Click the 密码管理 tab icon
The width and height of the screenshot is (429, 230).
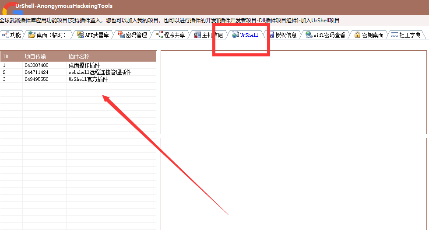coord(121,35)
